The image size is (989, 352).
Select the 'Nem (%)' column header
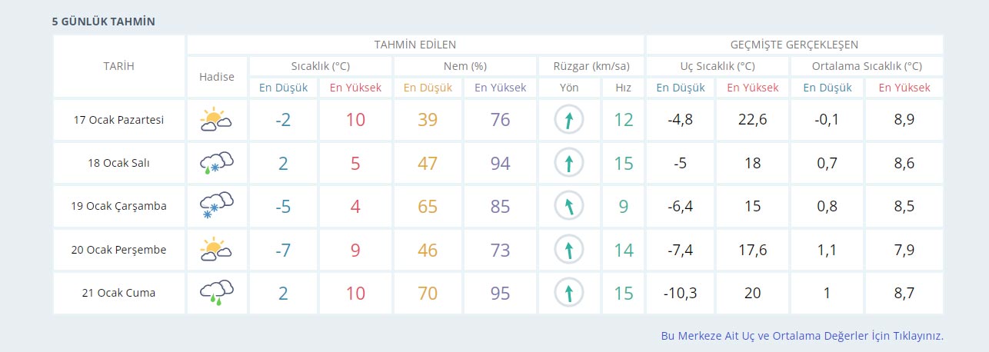[x=465, y=66]
